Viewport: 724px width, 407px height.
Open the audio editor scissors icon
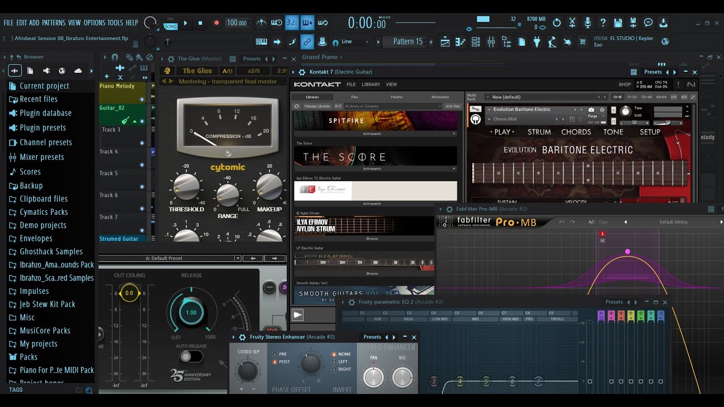pos(572,23)
